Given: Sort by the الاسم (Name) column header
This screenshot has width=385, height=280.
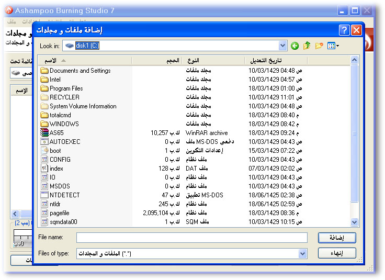Looking at the screenshot, I should click(85, 60).
